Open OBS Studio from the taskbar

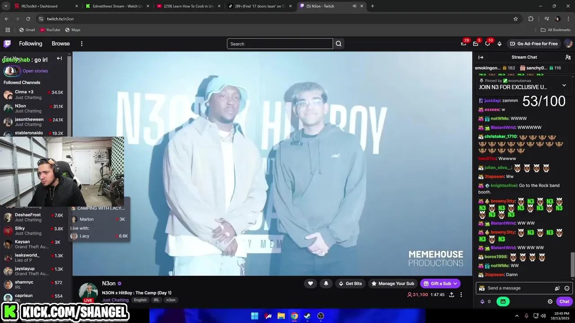(321, 316)
